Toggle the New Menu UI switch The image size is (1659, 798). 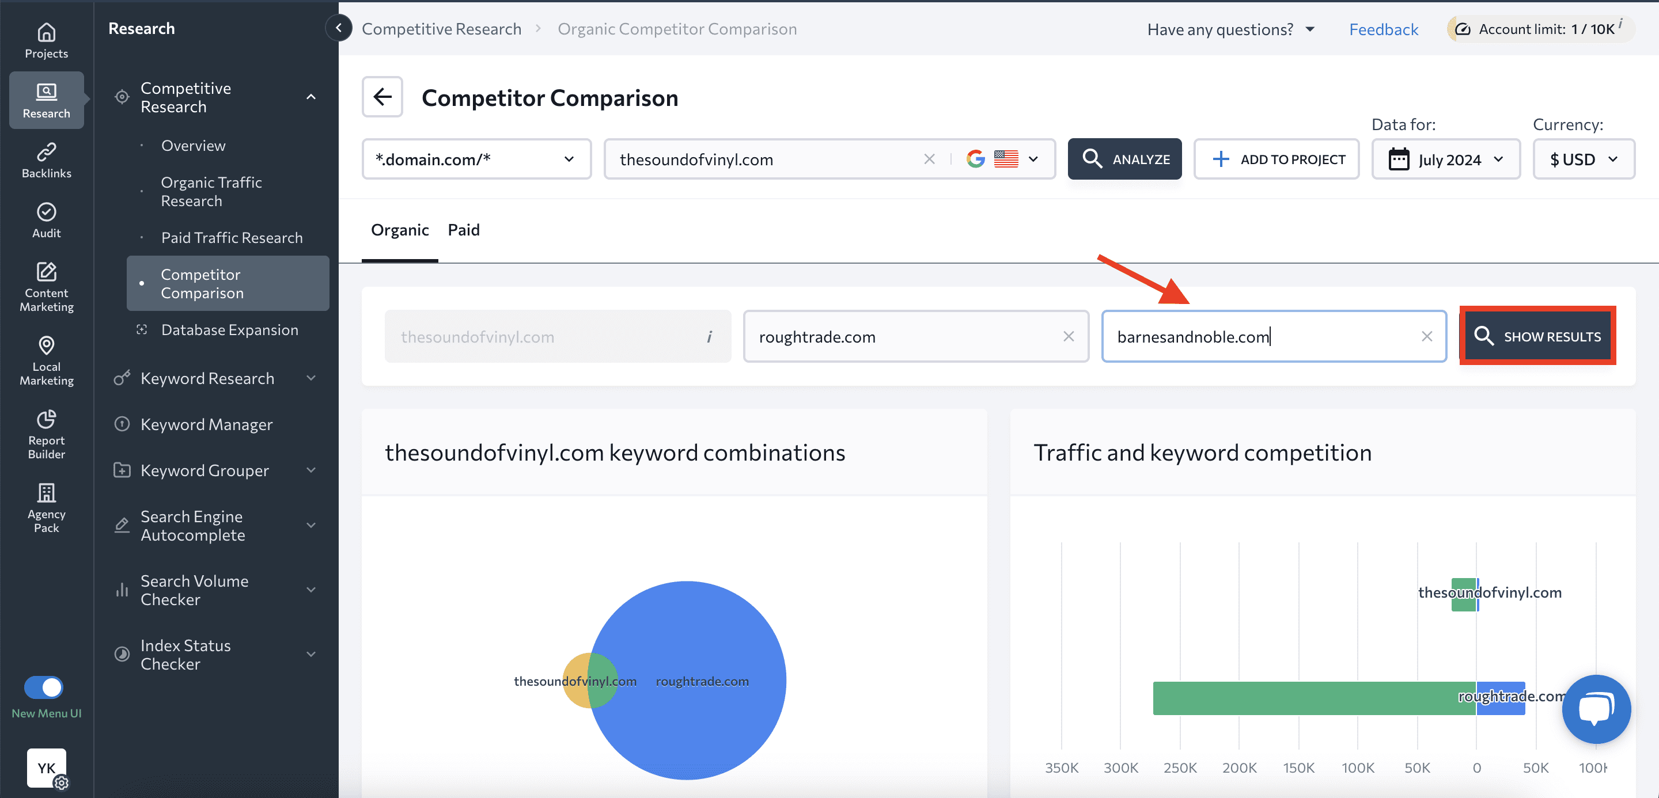(44, 687)
